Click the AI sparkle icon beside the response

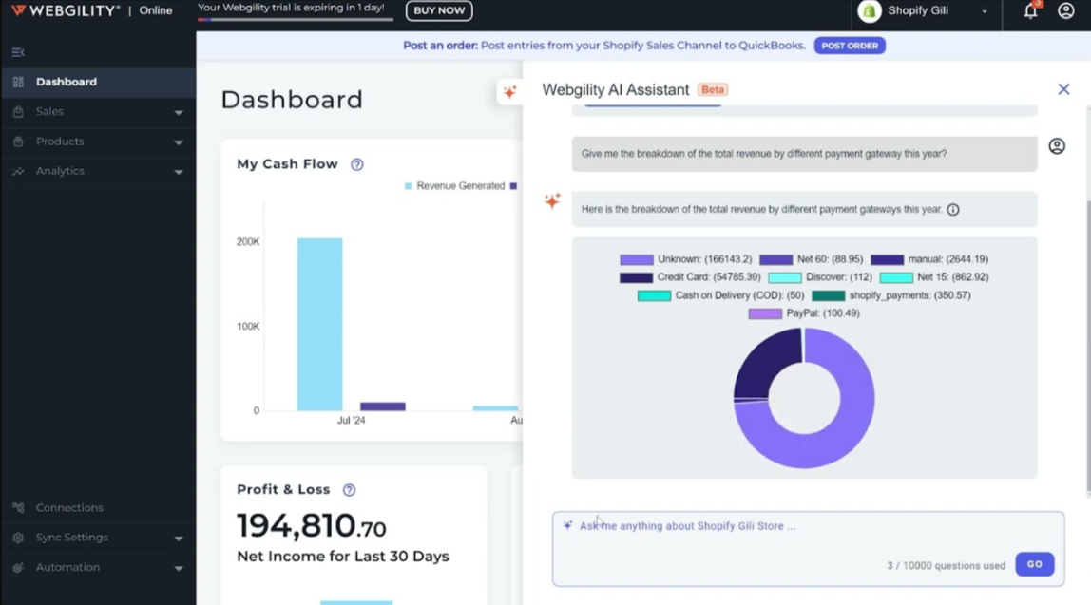[x=552, y=201]
